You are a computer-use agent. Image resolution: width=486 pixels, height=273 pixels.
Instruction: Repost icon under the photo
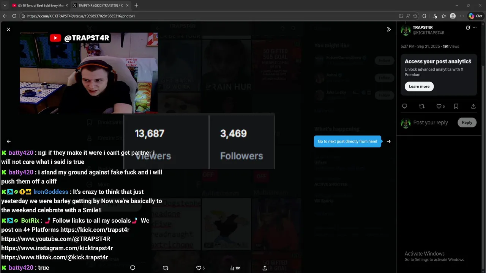pos(166,268)
